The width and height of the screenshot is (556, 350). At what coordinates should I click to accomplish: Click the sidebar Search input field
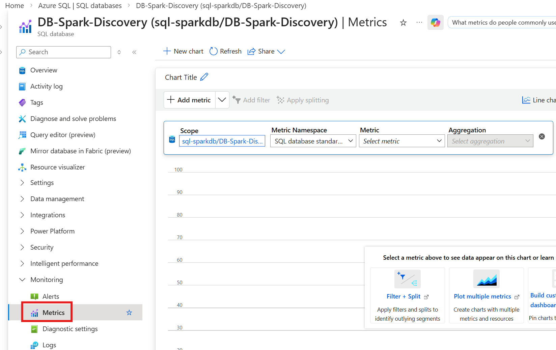tap(63, 52)
